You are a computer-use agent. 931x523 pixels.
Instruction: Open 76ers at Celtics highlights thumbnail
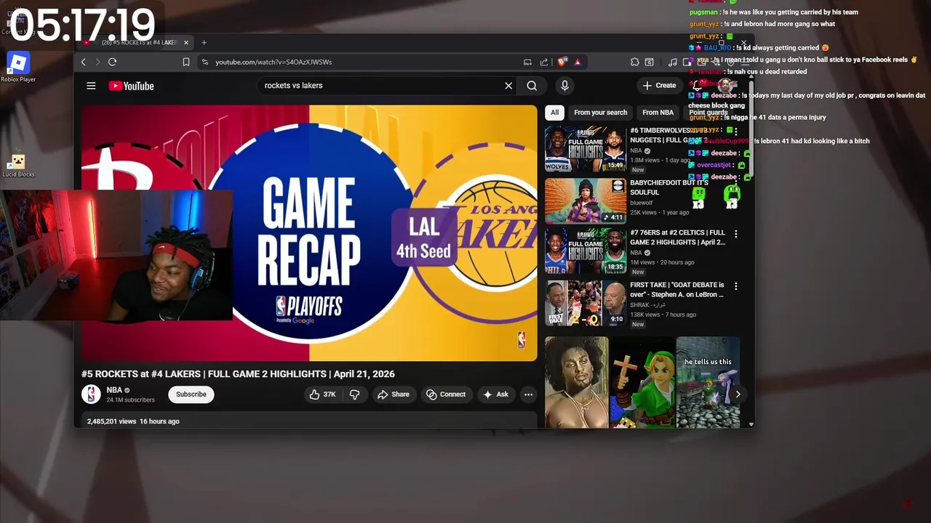click(586, 251)
